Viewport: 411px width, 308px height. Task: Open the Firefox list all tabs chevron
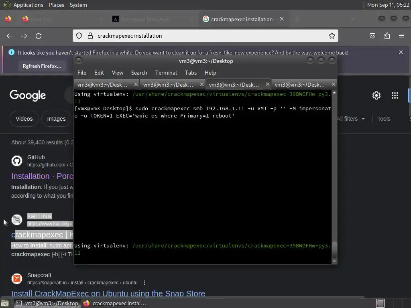[x=352, y=19]
